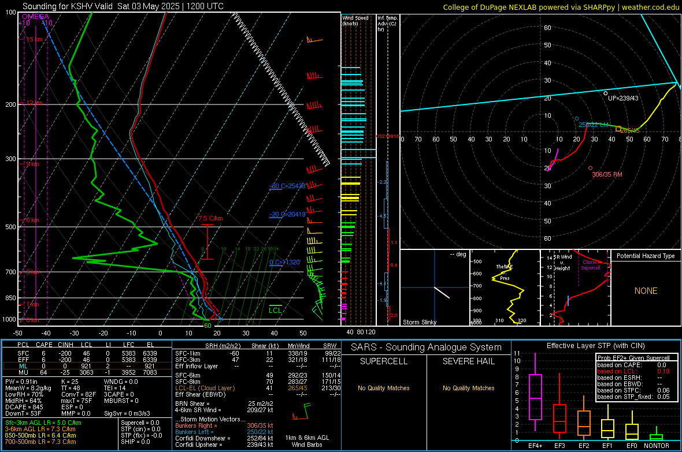This screenshot has height=452, width=682.
Task: Click the red '15 km' height marker
Action: [34, 39]
